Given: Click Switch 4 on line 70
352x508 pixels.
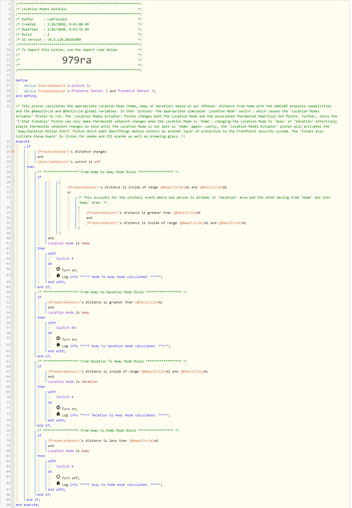Looking at the screenshot, I should click(x=65, y=397).
